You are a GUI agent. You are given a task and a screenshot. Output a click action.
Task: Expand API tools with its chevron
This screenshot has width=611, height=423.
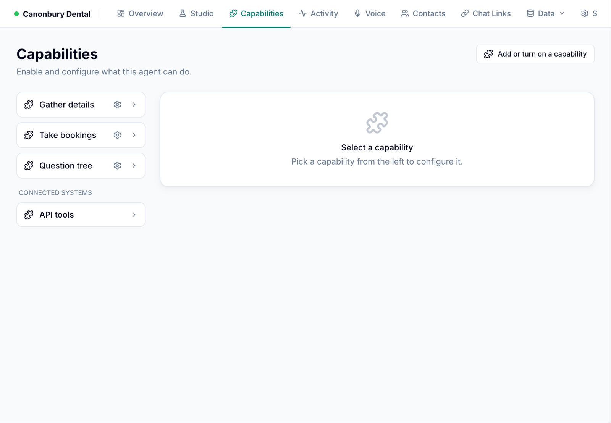[134, 215]
